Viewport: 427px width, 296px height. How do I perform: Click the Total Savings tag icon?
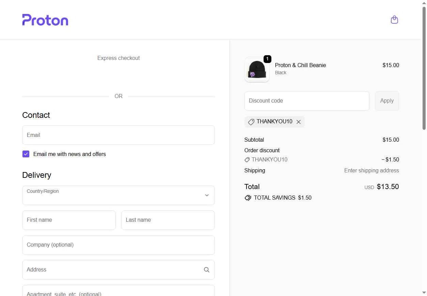click(248, 198)
